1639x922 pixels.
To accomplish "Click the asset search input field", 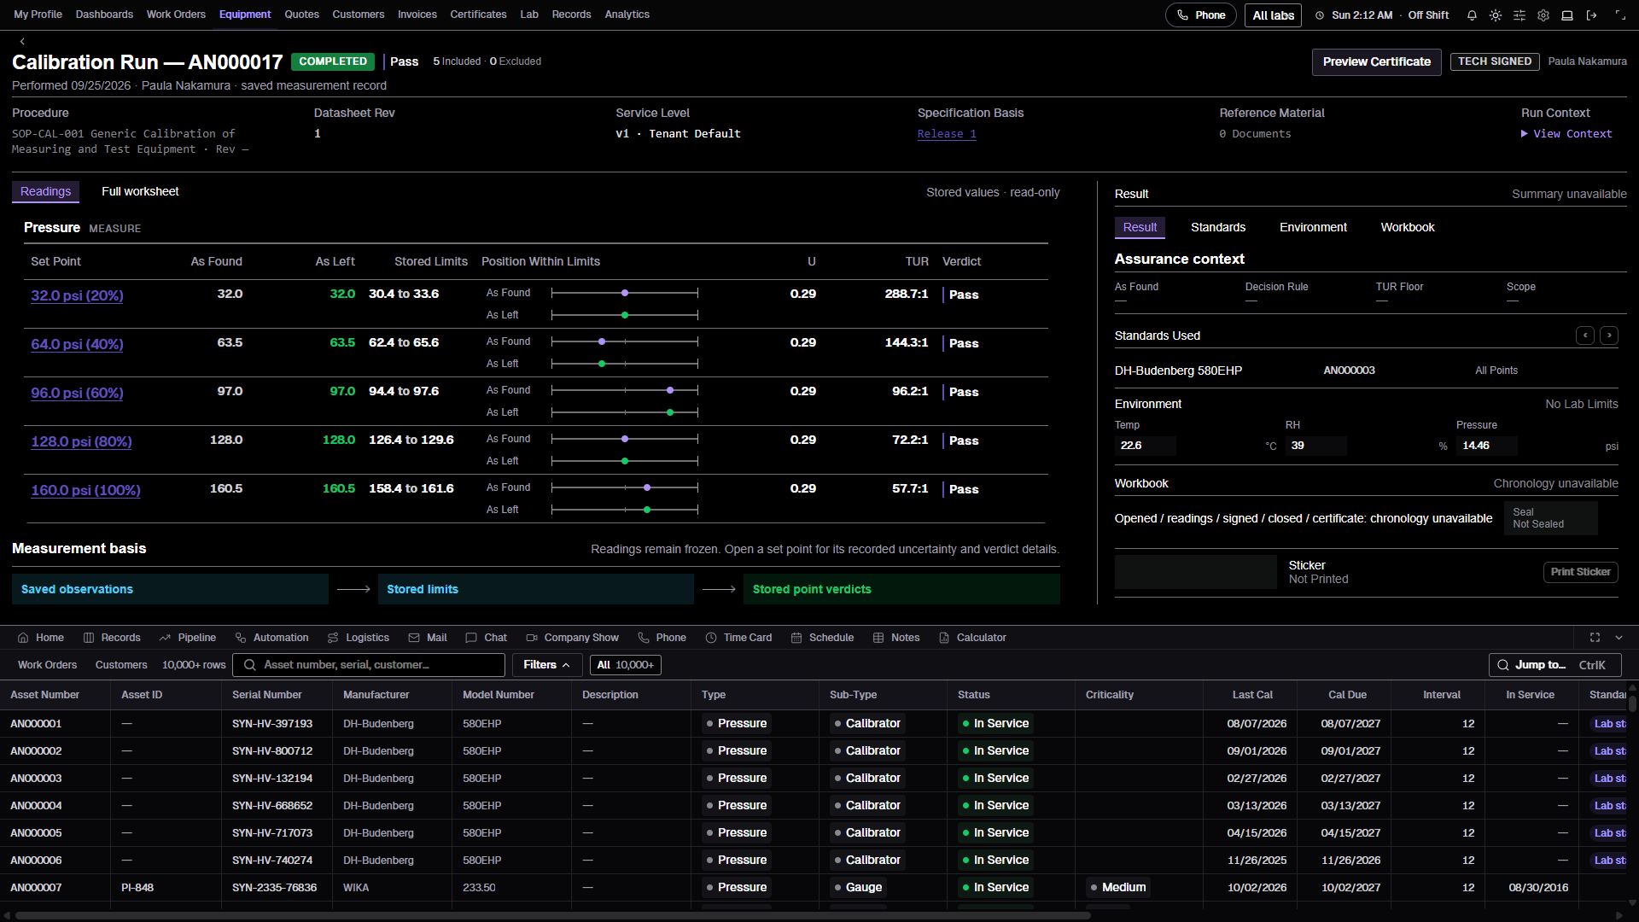I will point(369,665).
